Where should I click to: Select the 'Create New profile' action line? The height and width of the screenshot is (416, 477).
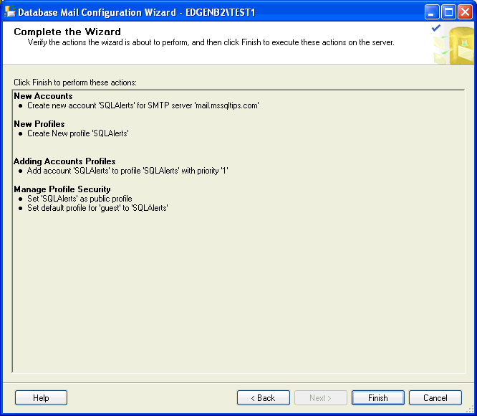point(77,133)
